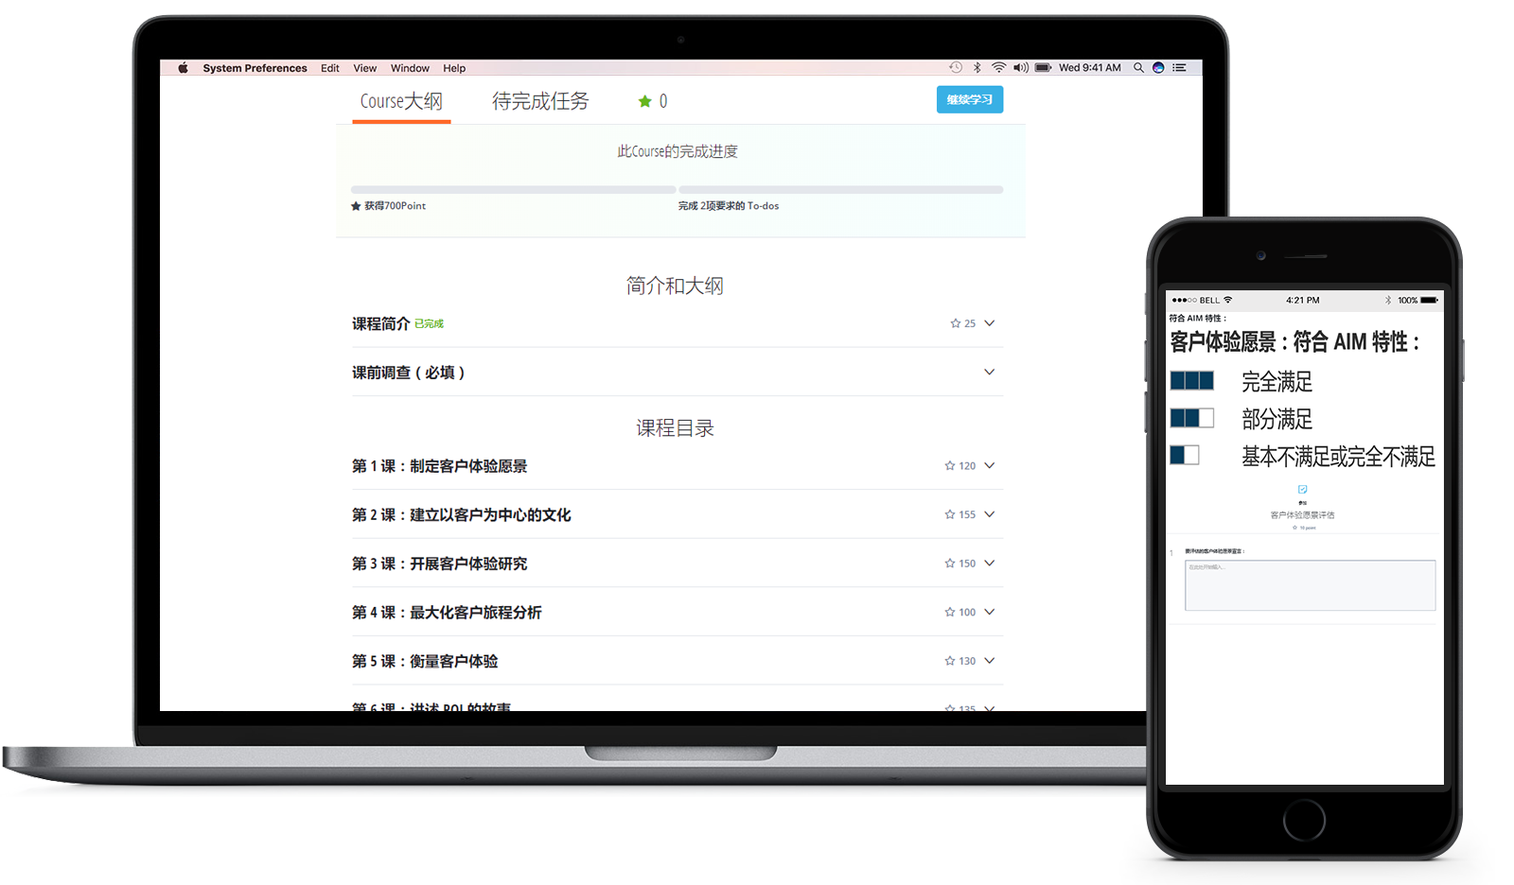Open the Window menu
Viewport: 1514px width, 885px height.
coord(410,68)
